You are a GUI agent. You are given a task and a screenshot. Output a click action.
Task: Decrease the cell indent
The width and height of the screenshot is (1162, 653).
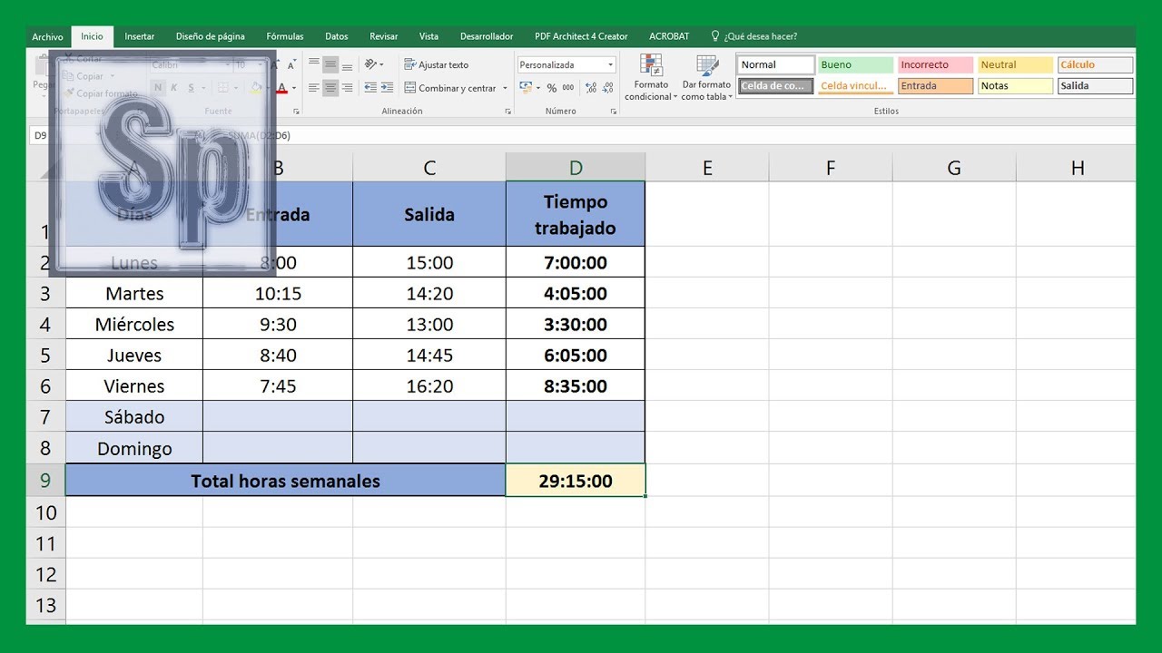click(x=370, y=88)
